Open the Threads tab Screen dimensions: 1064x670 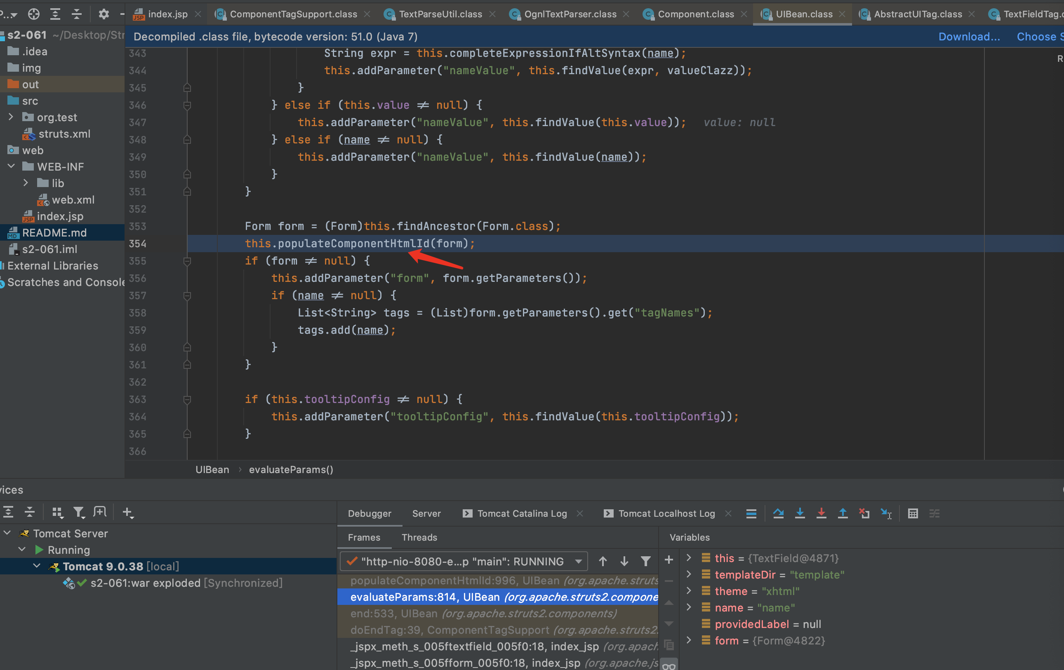click(x=419, y=537)
